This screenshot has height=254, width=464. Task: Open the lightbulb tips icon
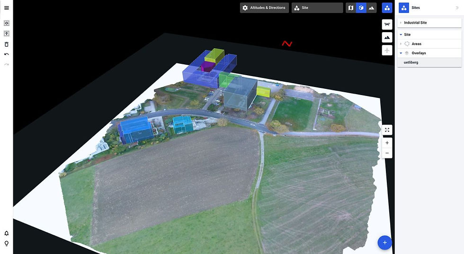point(7,243)
